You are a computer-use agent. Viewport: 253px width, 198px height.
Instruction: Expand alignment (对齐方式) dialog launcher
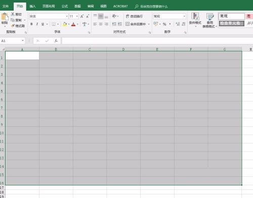(x=150, y=32)
